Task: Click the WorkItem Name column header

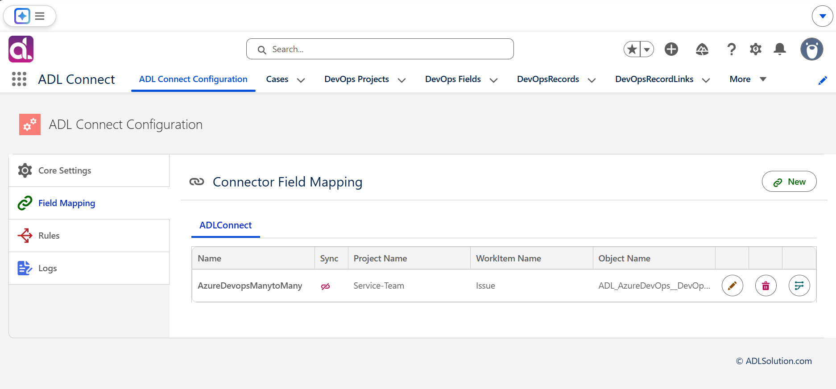Action: (532, 258)
